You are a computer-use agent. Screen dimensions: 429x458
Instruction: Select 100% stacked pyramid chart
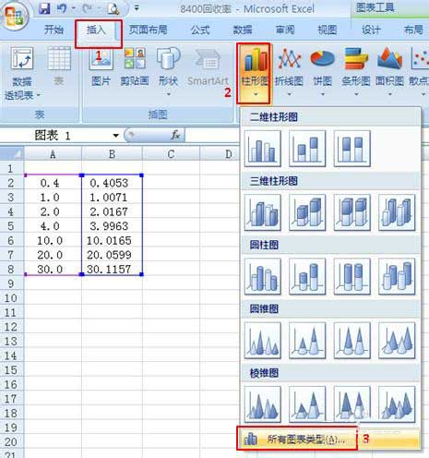[x=352, y=404]
